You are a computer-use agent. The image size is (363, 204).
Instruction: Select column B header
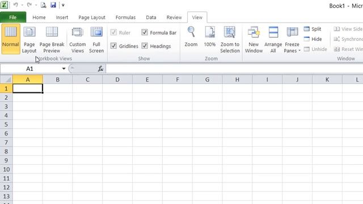click(57, 79)
